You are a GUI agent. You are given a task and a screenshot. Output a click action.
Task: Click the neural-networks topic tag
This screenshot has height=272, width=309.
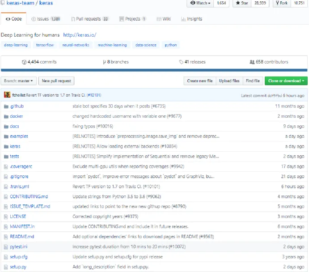coord(76,45)
